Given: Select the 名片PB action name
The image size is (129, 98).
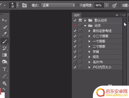Looking at the screenshot, I should pos(98,62).
